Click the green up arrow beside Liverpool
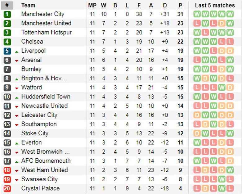The width and height of the screenshot is (242, 194). click(17, 51)
